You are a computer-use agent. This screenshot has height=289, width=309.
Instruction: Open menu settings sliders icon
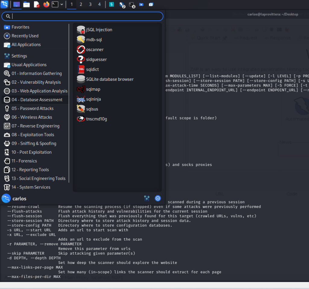click(147, 198)
